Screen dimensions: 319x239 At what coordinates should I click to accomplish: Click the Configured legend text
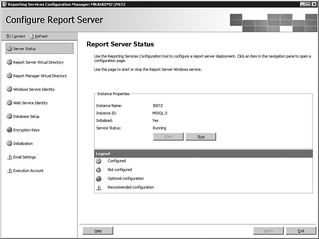point(117,161)
